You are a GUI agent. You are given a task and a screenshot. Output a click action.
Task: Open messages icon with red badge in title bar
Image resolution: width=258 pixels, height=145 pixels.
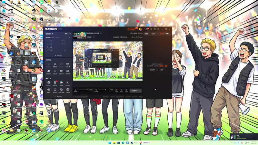point(147,29)
